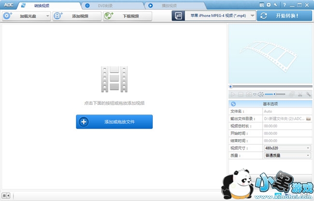Click the preview video area
314x201 pixels.
coord(271,54)
